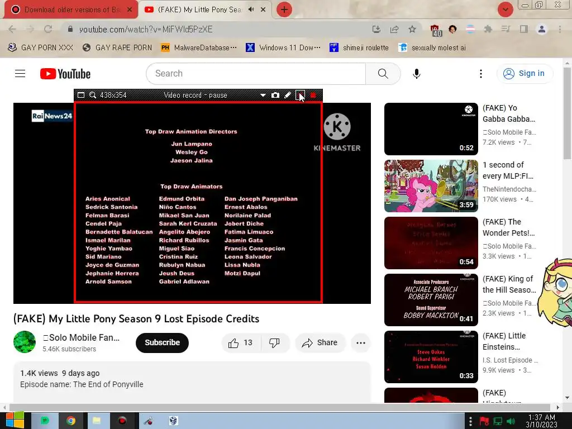Select the pencil draw tool in recorder bar
This screenshot has width=572, height=429.
[x=288, y=95]
